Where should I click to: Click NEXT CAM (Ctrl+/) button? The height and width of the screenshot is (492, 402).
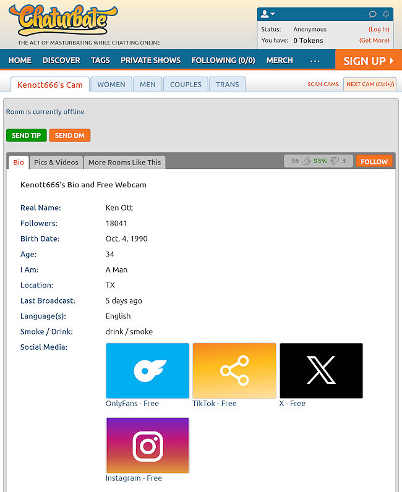click(x=370, y=84)
